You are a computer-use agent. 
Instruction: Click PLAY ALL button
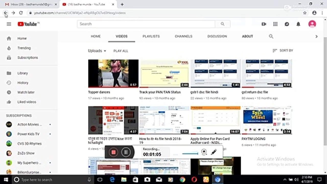pos(121,51)
